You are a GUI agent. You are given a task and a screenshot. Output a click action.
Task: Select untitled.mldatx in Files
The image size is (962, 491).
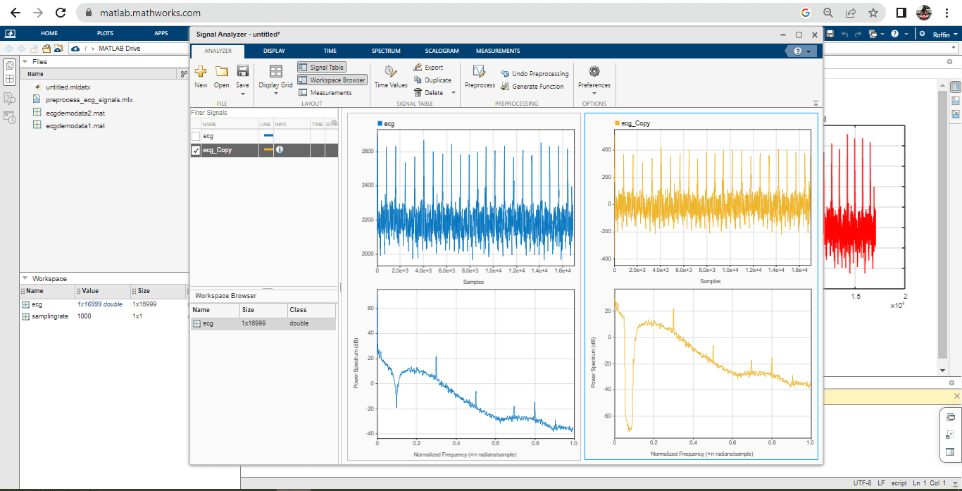point(68,87)
